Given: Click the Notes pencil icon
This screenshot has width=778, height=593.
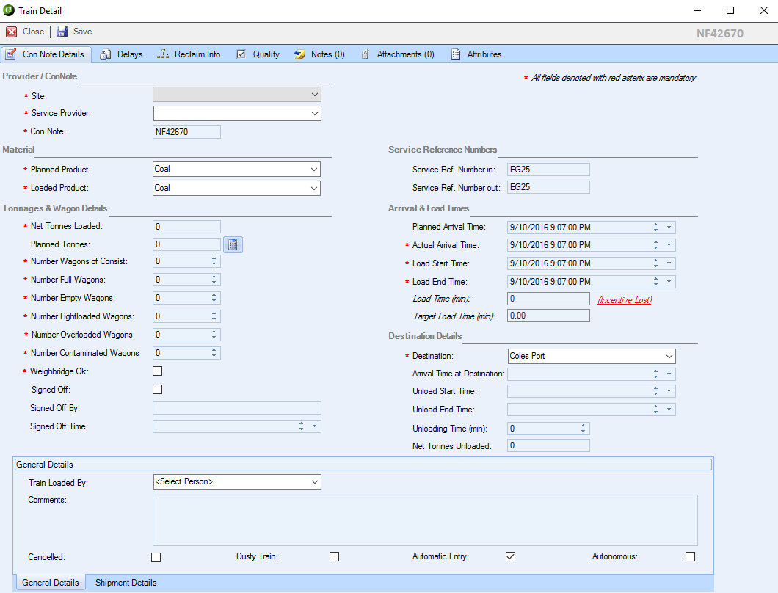Looking at the screenshot, I should coord(299,54).
